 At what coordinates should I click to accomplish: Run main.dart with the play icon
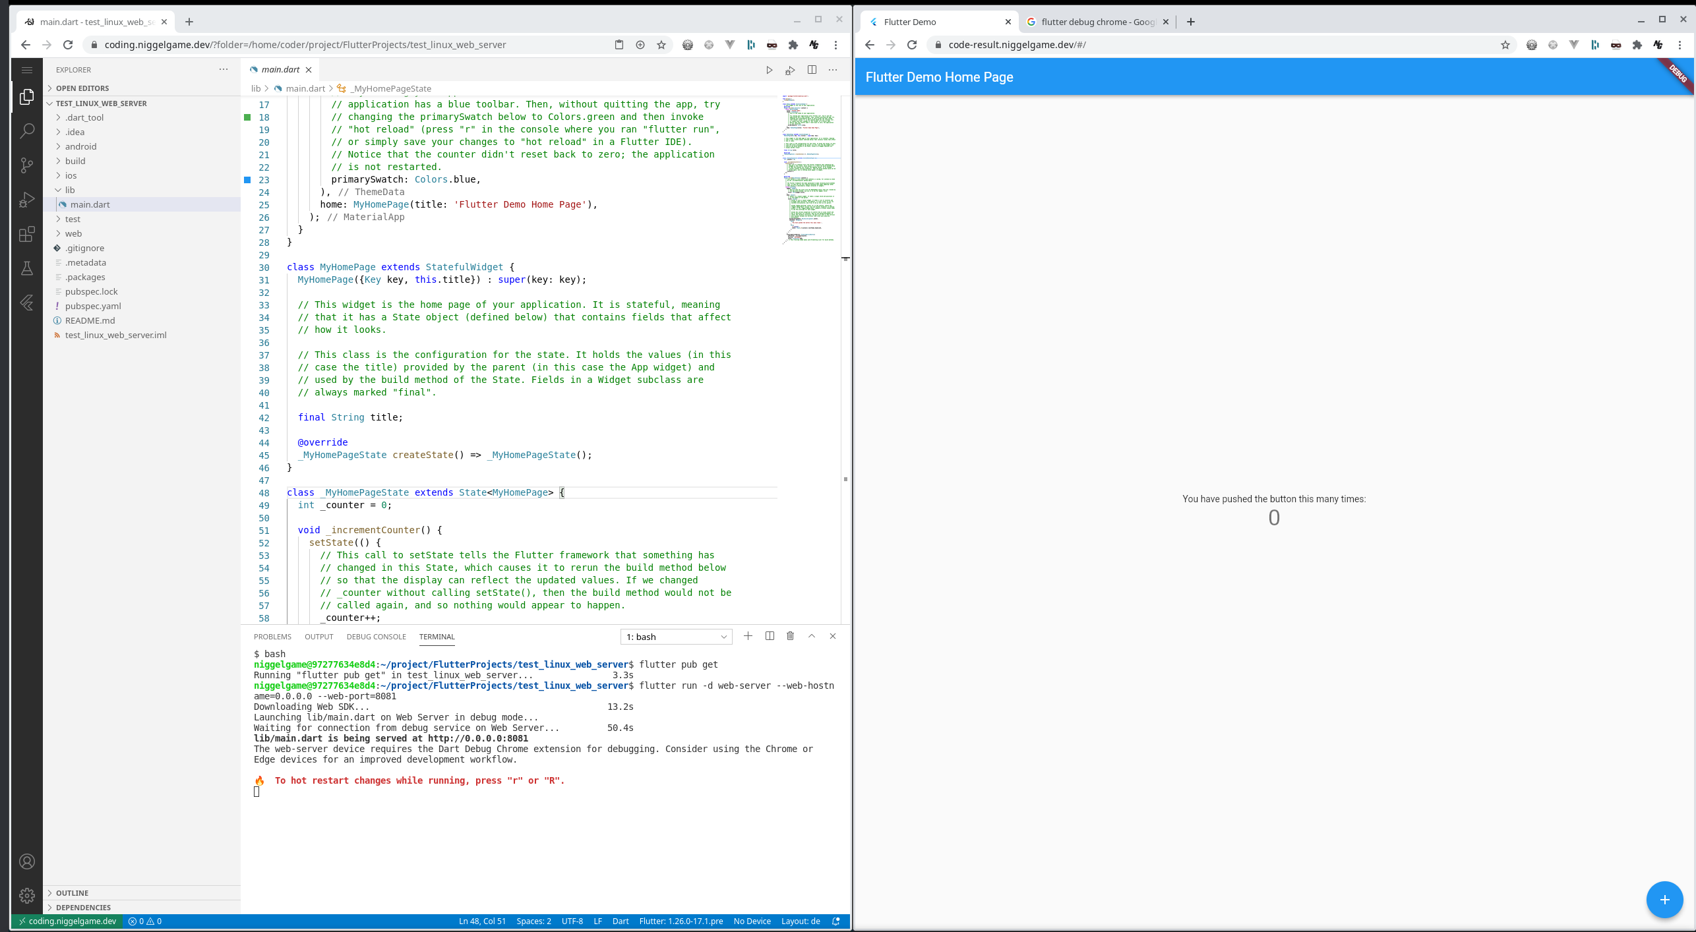(x=769, y=70)
